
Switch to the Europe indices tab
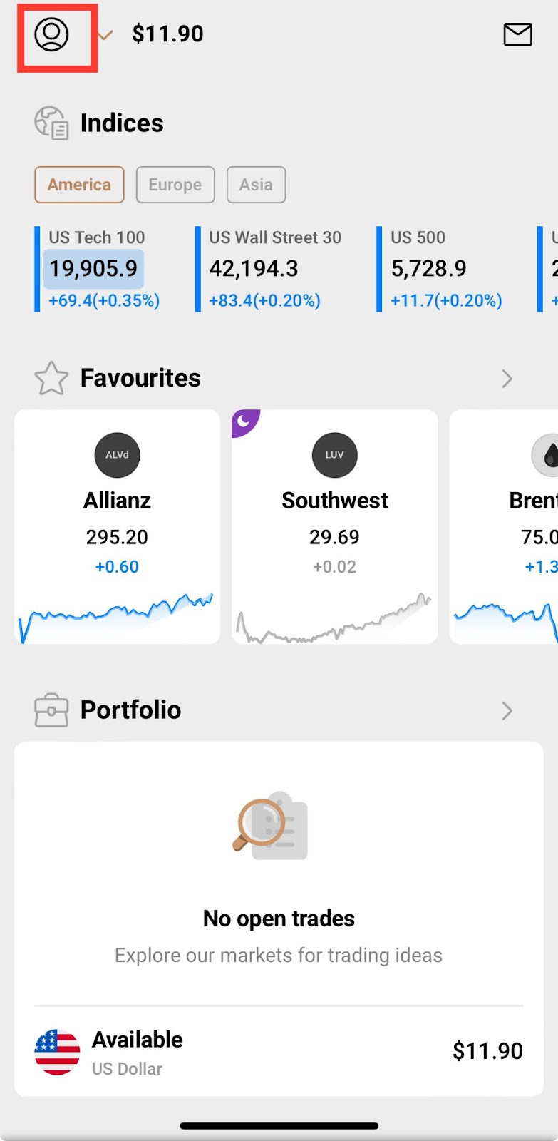pyautogui.click(x=175, y=185)
